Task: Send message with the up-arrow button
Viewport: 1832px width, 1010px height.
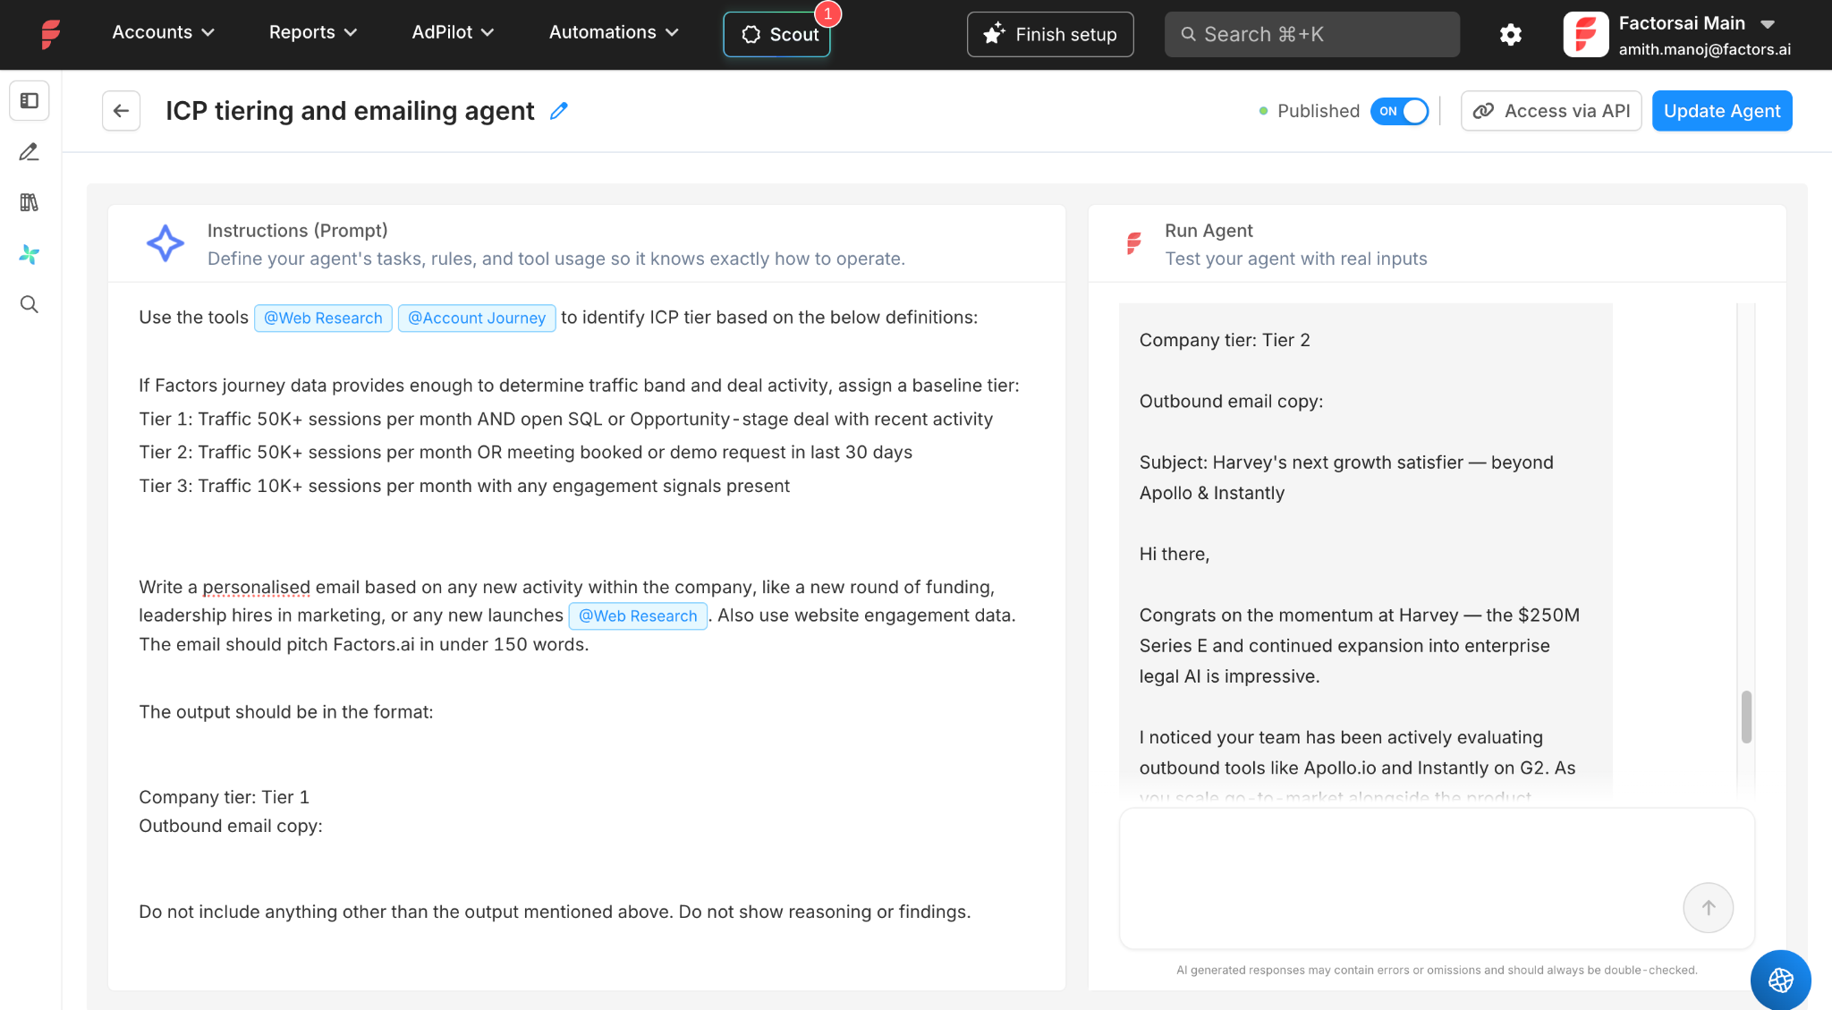Action: pyautogui.click(x=1708, y=908)
